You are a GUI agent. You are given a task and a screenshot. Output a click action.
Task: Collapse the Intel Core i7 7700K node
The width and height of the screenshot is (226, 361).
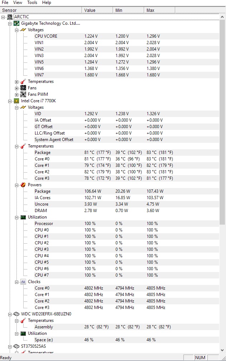pyautogui.click(x=10, y=101)
